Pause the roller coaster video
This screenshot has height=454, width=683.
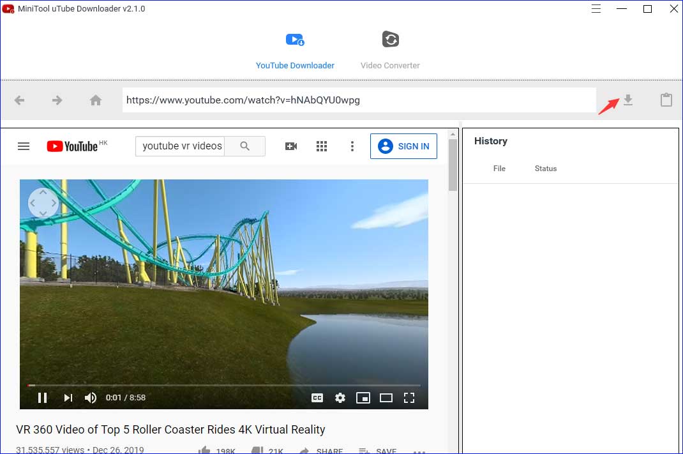click(x=43, y=397)
